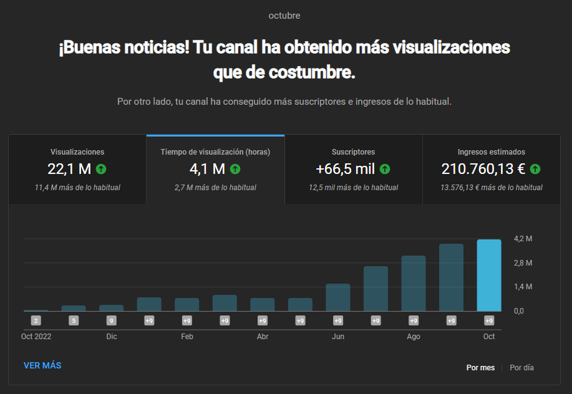Click green up arrow beside +66,5 mil
The width and height of the screenshot is (572, 394).
tap(385, 169)
